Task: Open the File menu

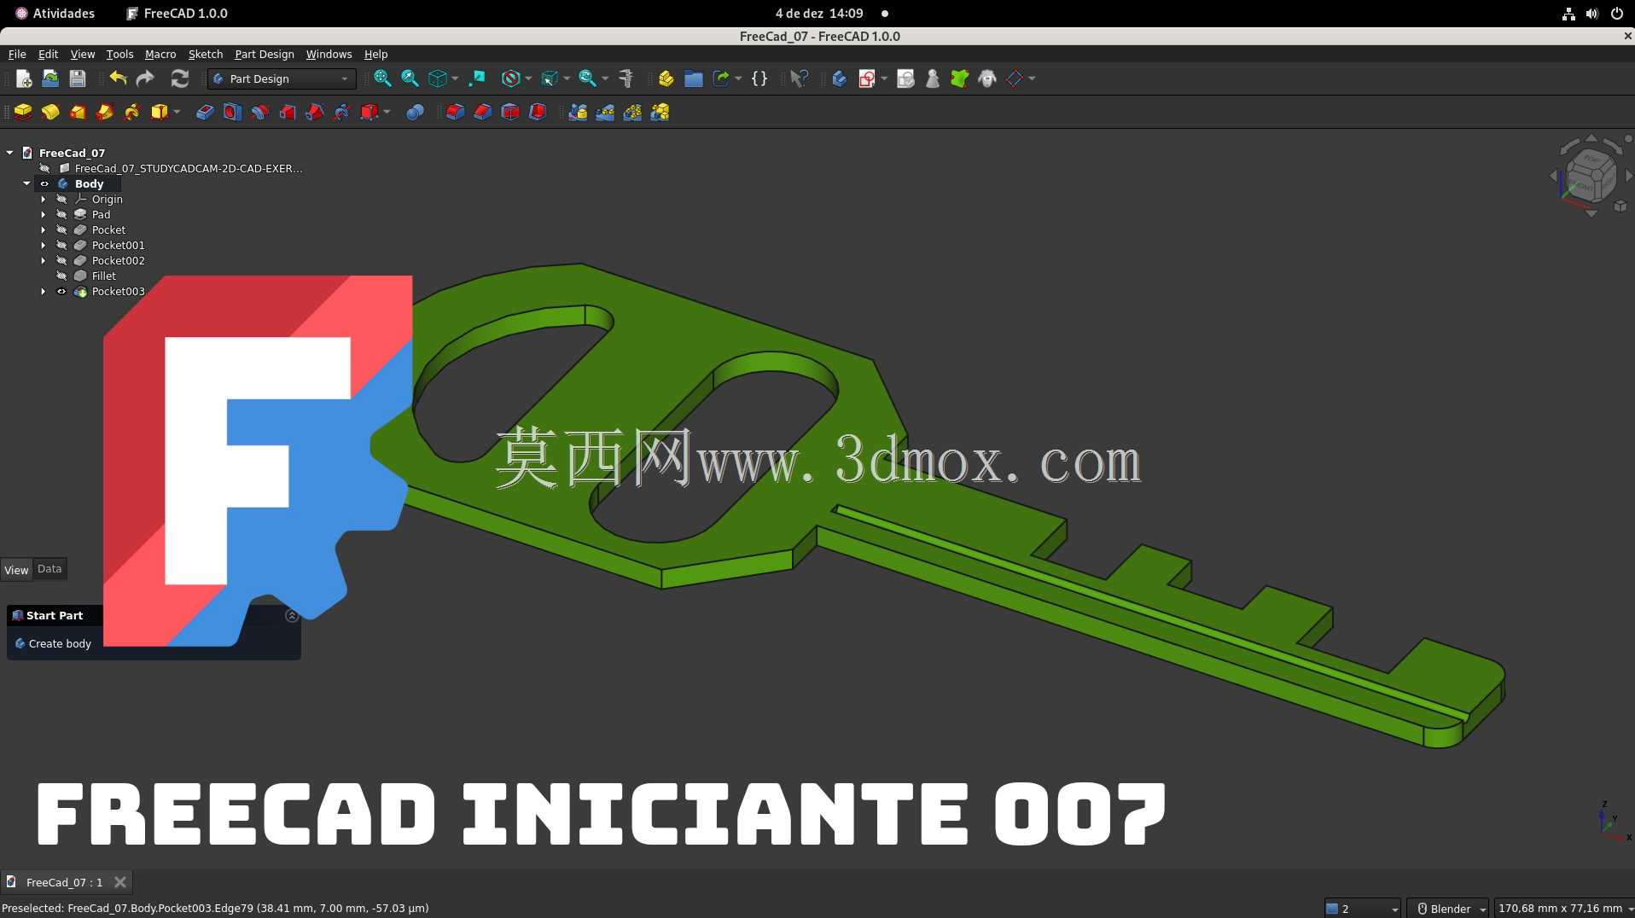Action: [x=17, y=54]
